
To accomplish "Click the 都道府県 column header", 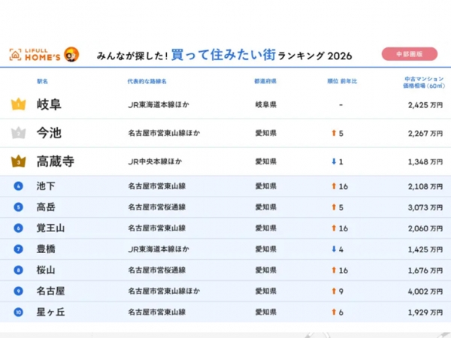I will pos(265,81).
